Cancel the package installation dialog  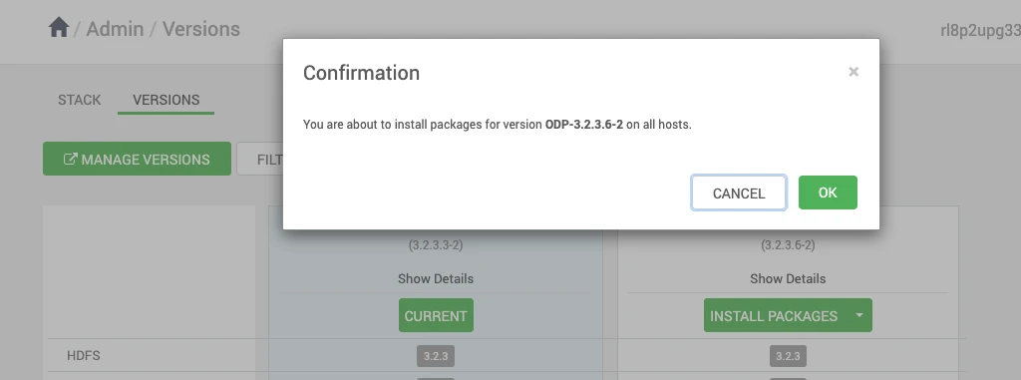click(739, 192)
